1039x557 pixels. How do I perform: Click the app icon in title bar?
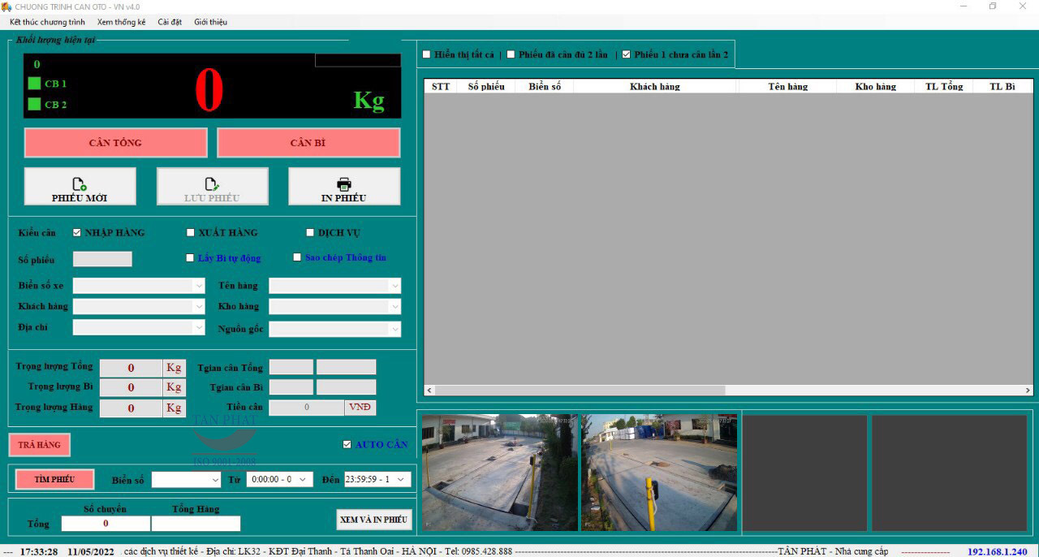(x=7, y=6)
